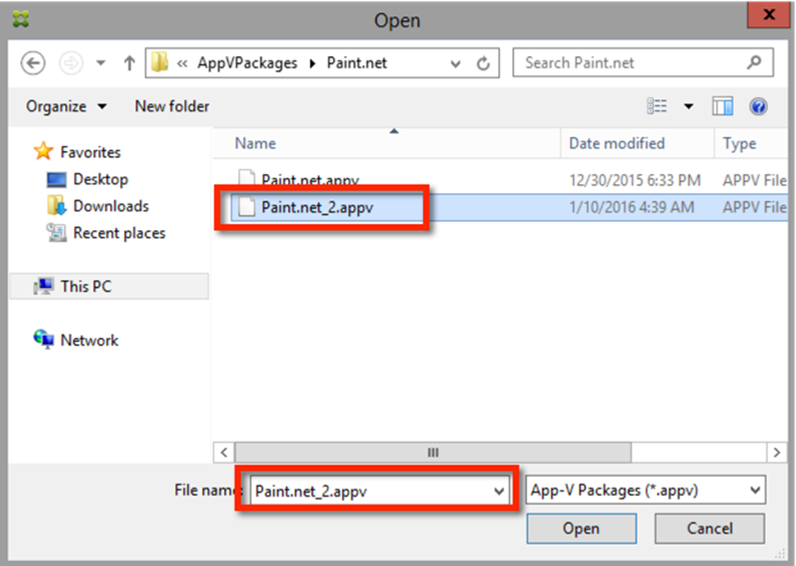Open Recent places in navigation pane

coord(119,233)
